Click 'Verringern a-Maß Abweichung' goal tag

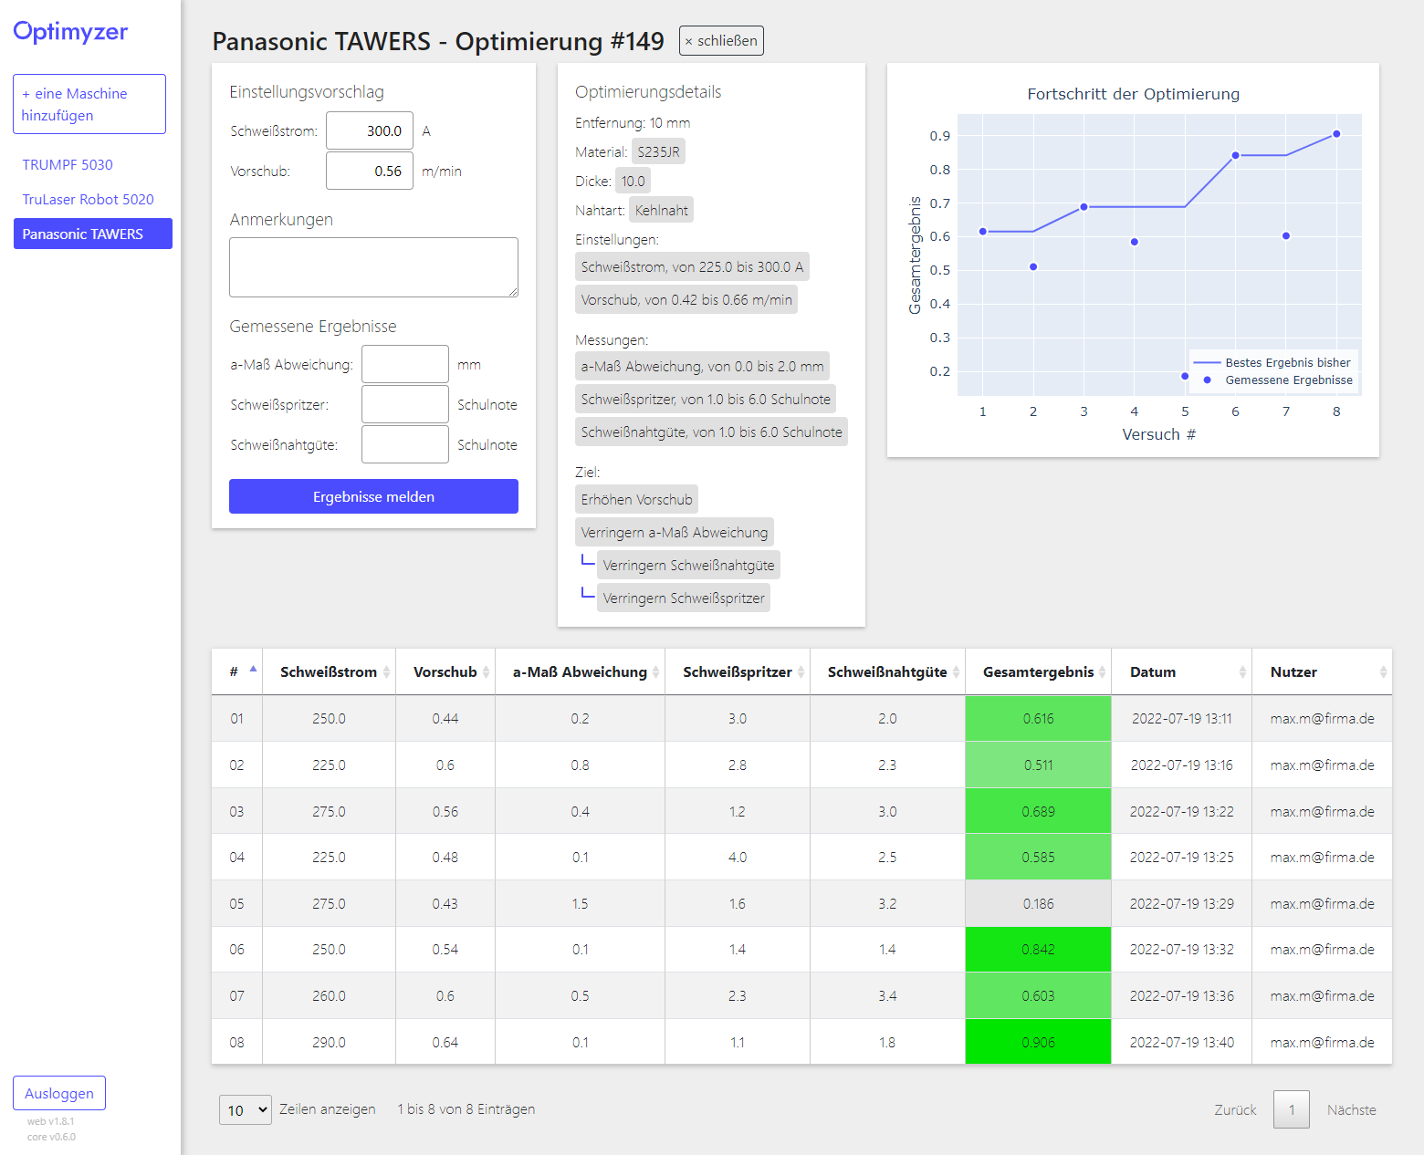tap(675, 532)
